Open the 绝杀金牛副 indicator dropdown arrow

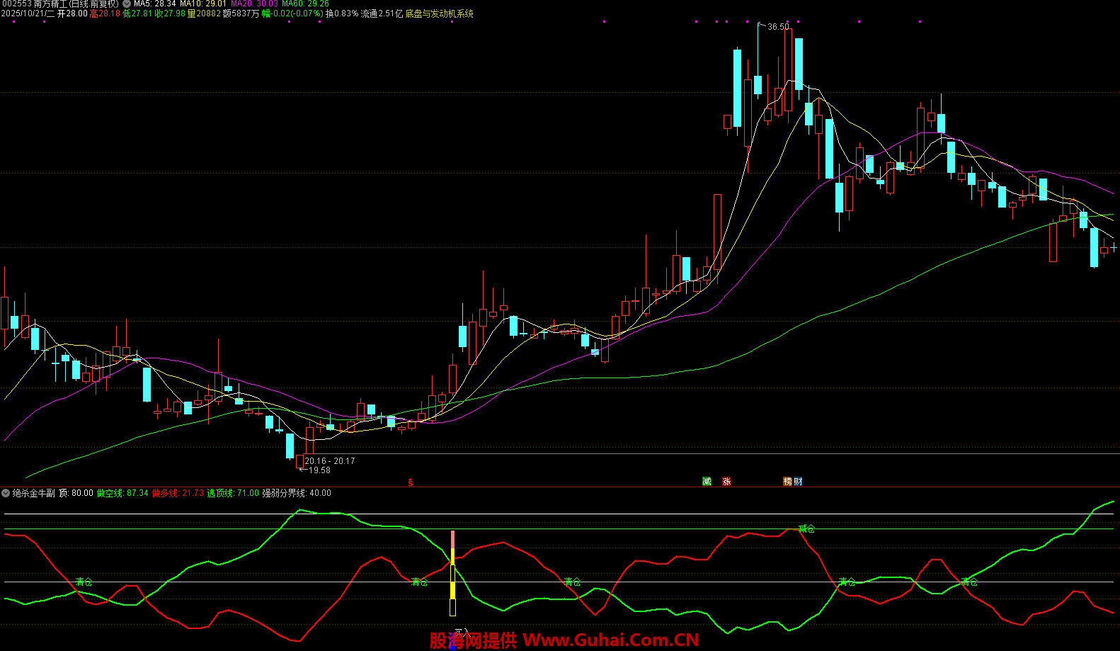pos(6,493)
